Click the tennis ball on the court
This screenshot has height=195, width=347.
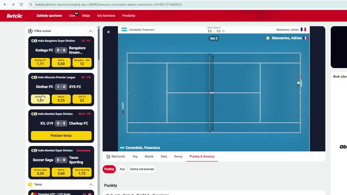(298, 83)
